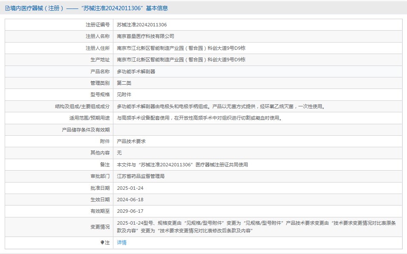Click the product name 多功能手术解剖器
The width and height of the screenshot is (407, 254).
pyautogui.click(x=136, y=71)
